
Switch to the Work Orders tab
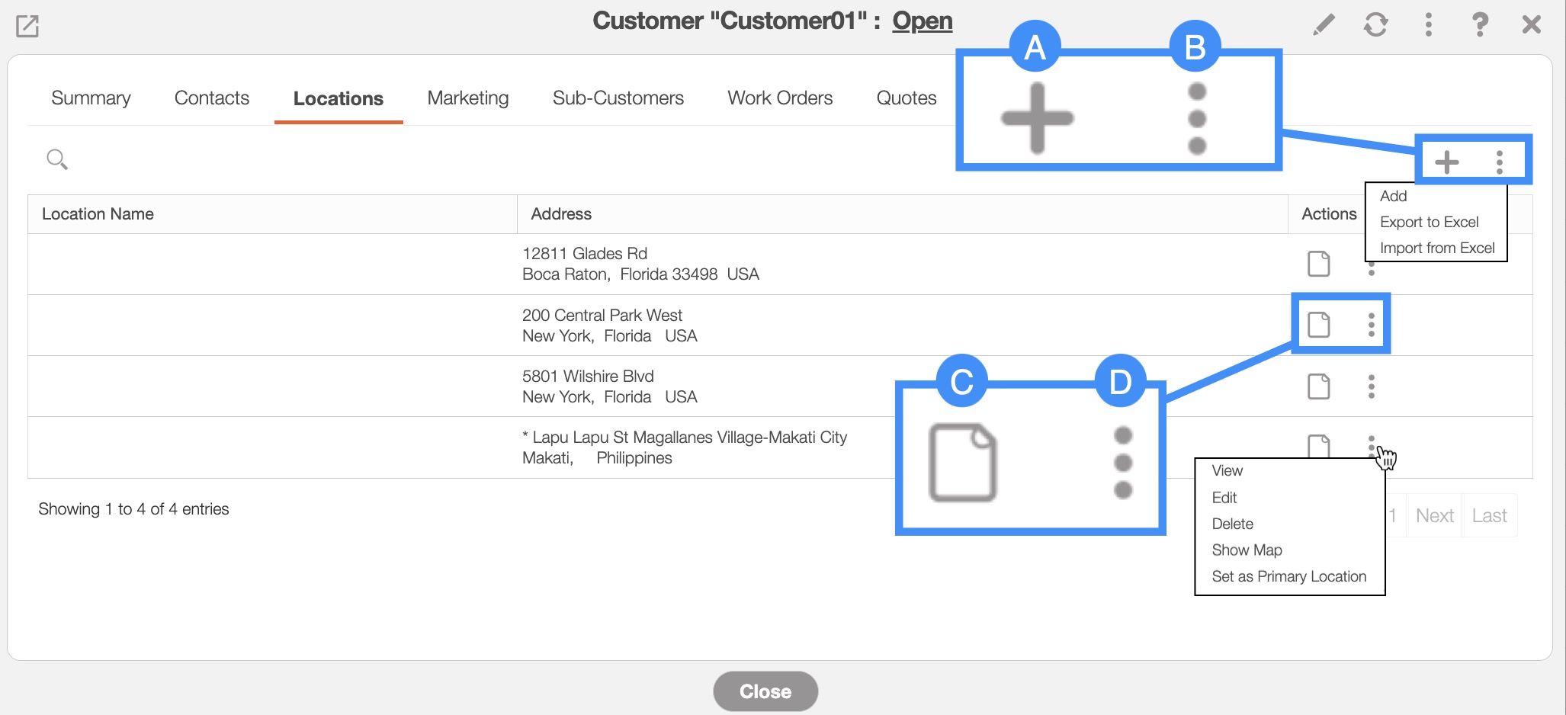779,98
